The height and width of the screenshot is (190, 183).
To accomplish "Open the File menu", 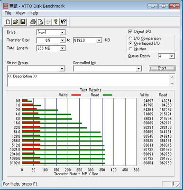I will tap(8, 13).
